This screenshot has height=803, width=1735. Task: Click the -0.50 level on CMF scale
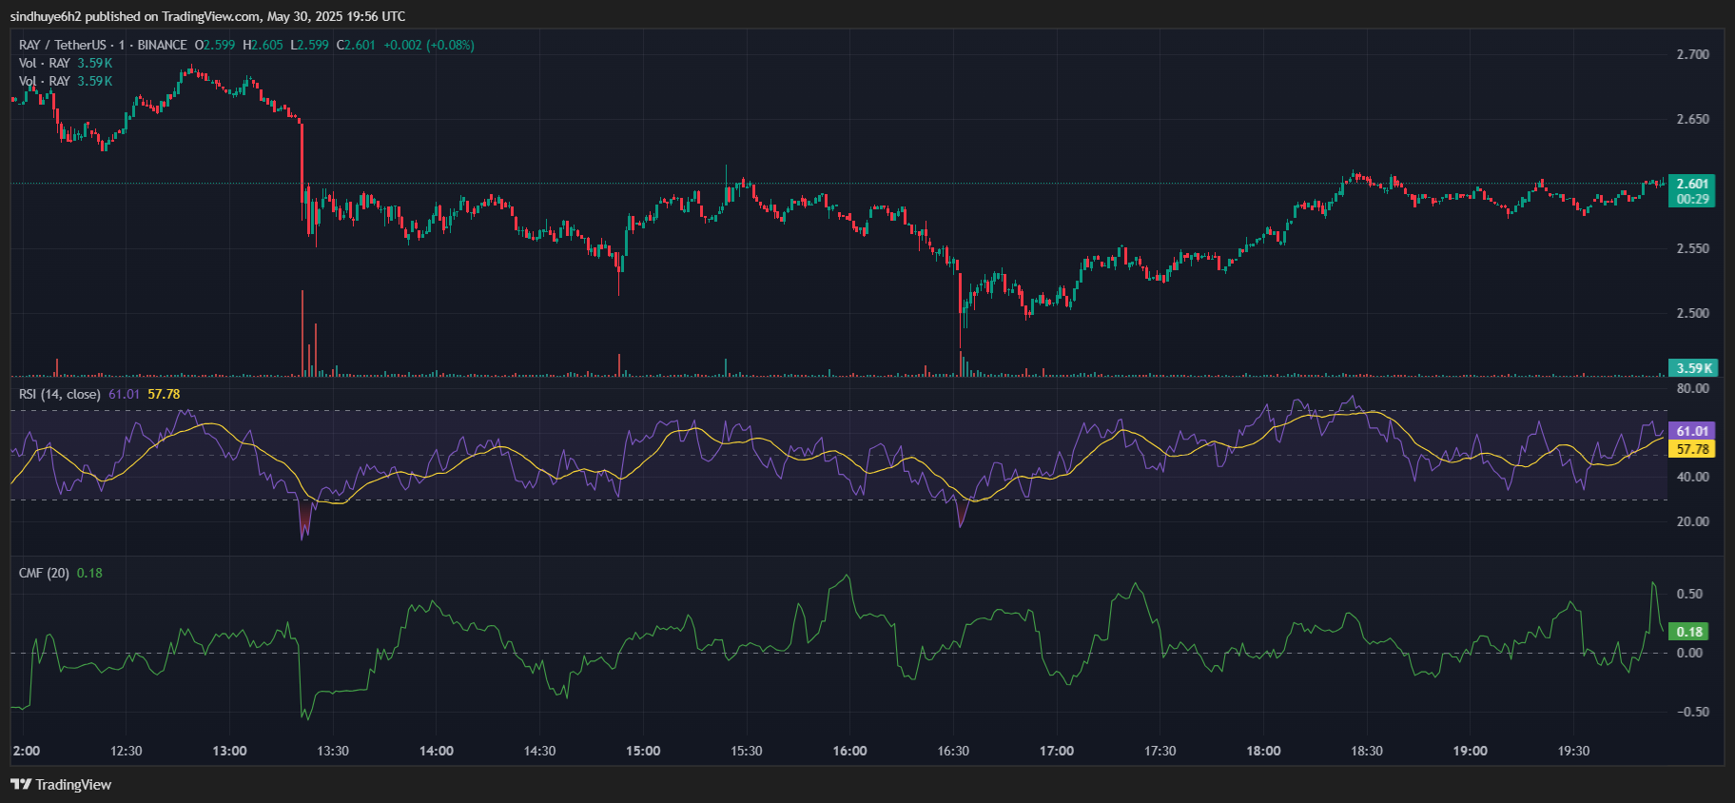click(x=1689, y=712)
